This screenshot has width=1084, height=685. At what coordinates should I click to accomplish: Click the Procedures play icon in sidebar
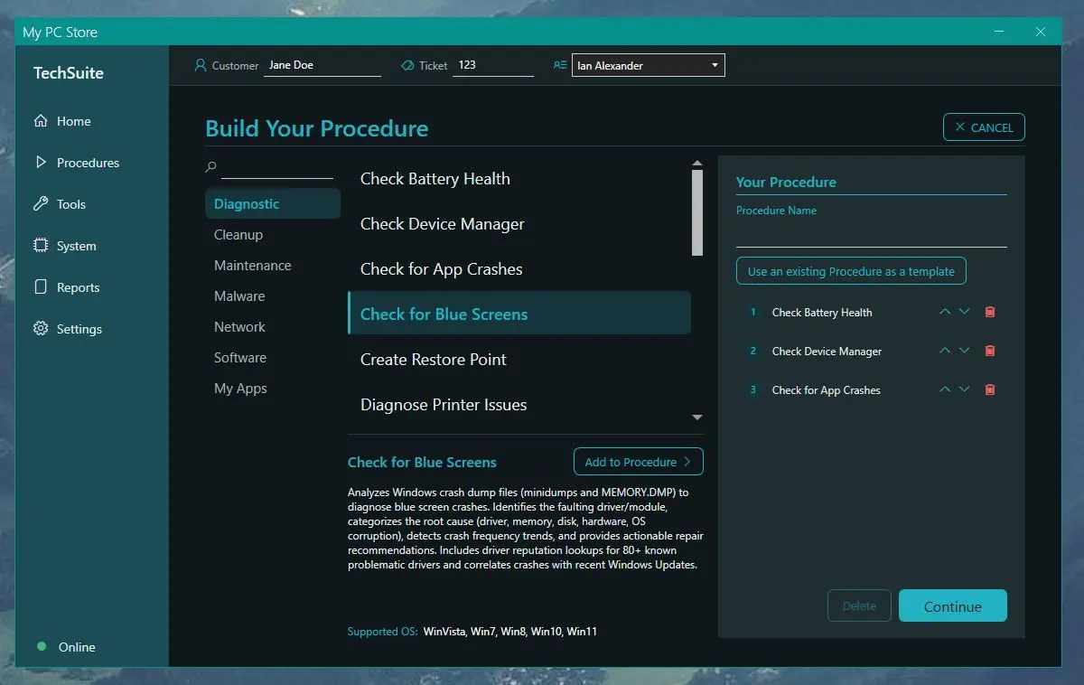tap(40, 163)
